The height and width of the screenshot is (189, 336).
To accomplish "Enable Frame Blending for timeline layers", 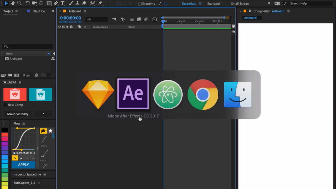I will coord(139,19).
